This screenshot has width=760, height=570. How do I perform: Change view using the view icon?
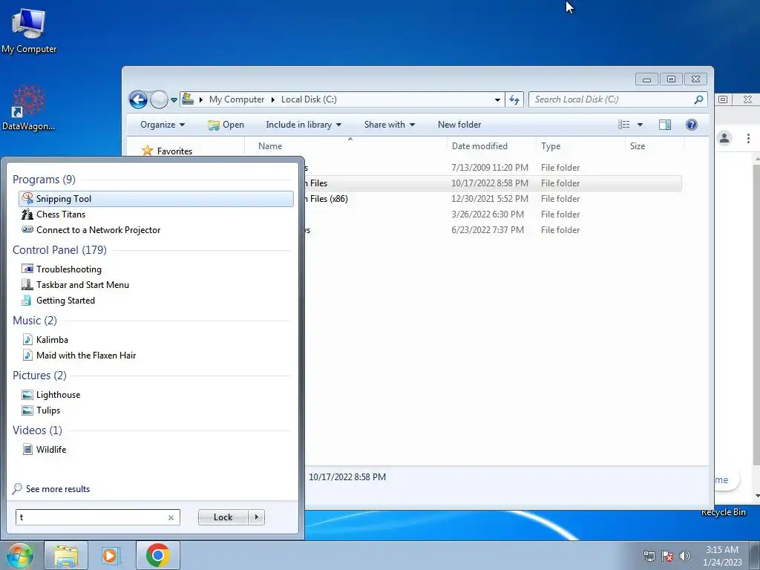[623, 125]
